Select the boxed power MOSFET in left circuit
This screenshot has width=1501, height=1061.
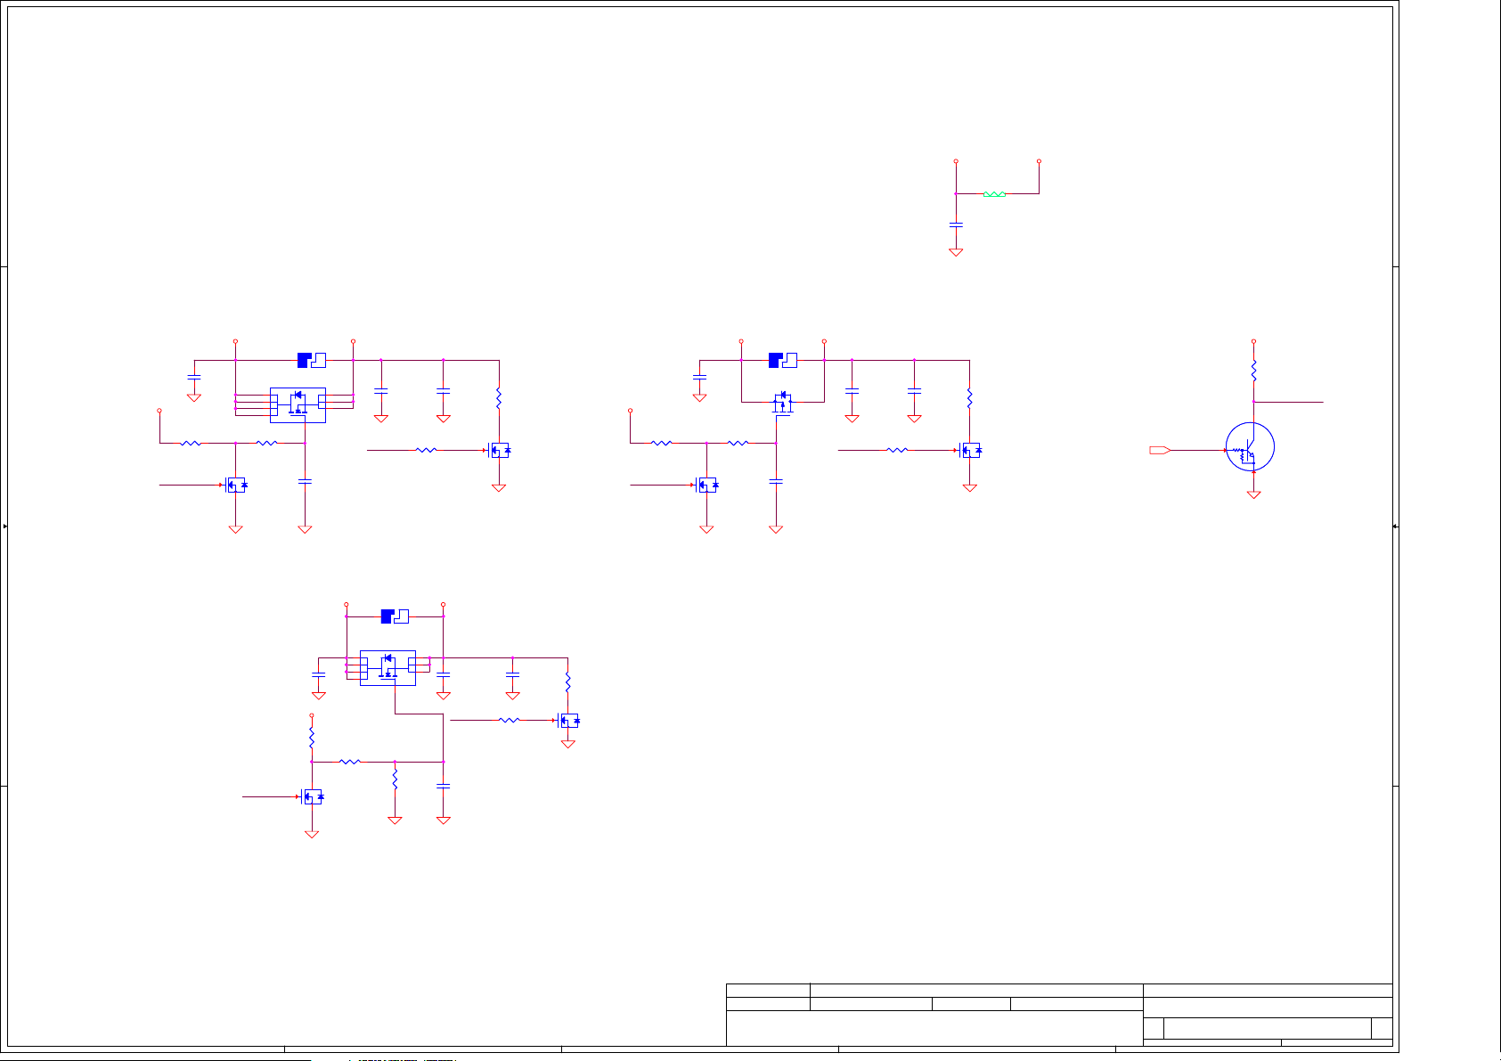point(298,405)
